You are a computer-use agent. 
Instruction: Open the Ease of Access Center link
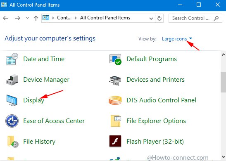(x=54, y=121)
